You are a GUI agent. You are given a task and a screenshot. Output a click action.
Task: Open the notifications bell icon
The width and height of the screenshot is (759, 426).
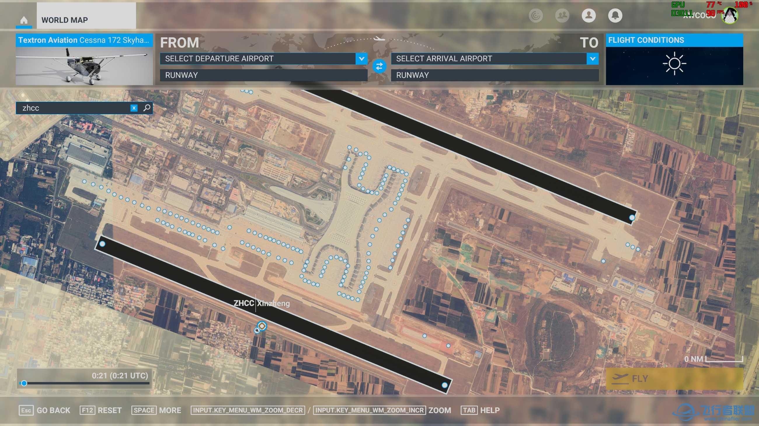click(x=615, y=15)
